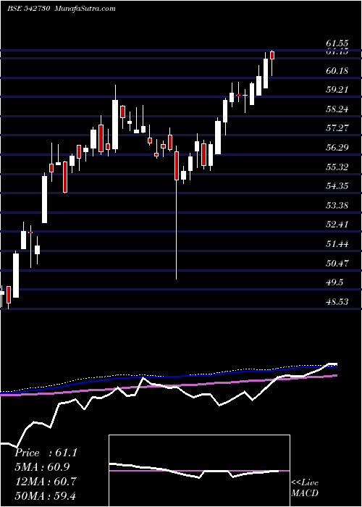Click the 54.35 price axis label

(337, 186)
